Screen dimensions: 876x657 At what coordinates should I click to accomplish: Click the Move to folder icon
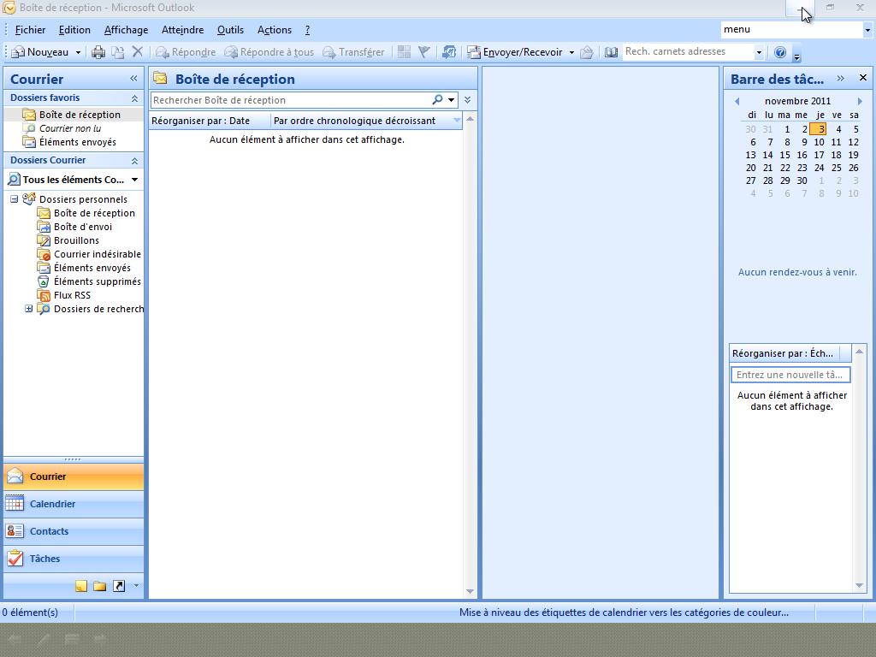coord(118,52)
